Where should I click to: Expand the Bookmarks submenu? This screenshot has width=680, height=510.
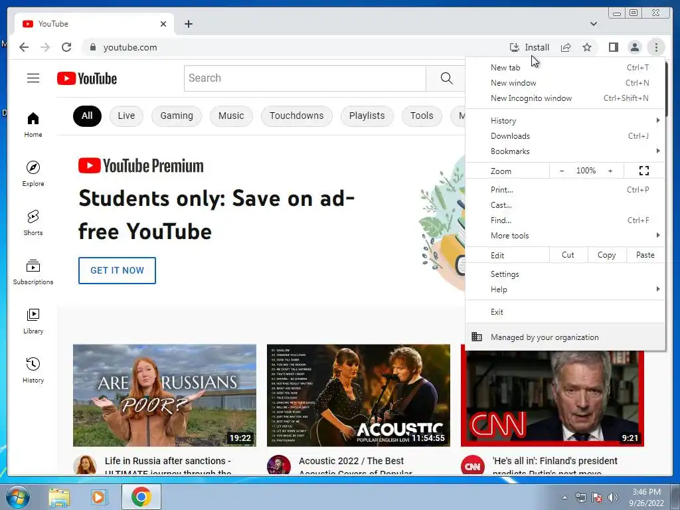pos(565,151)
